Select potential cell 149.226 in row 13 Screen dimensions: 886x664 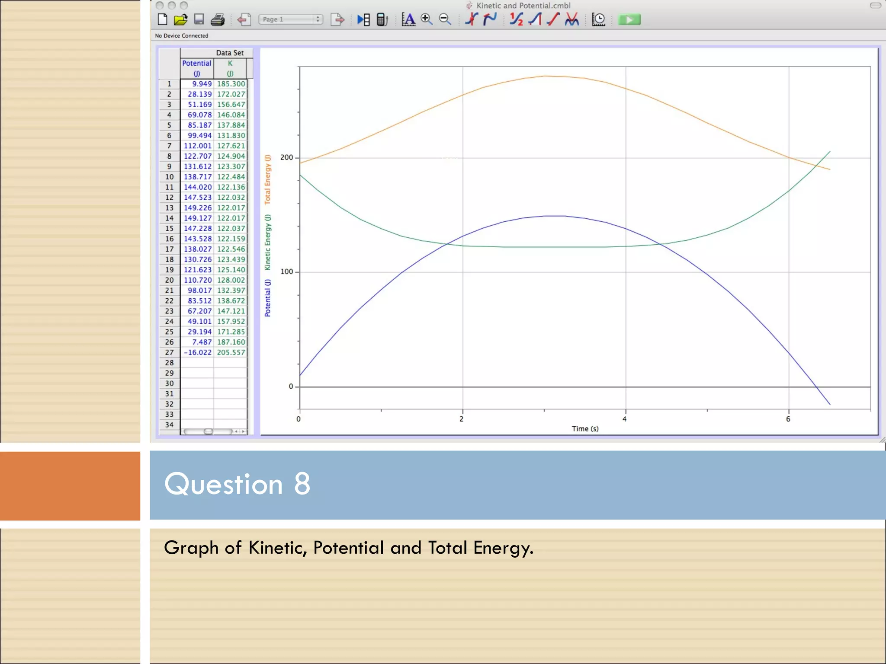coord(197,208)
